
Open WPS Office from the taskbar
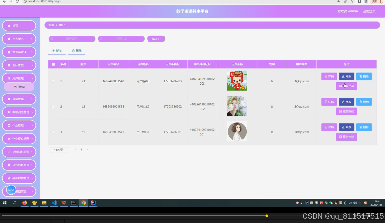(64, 203)
